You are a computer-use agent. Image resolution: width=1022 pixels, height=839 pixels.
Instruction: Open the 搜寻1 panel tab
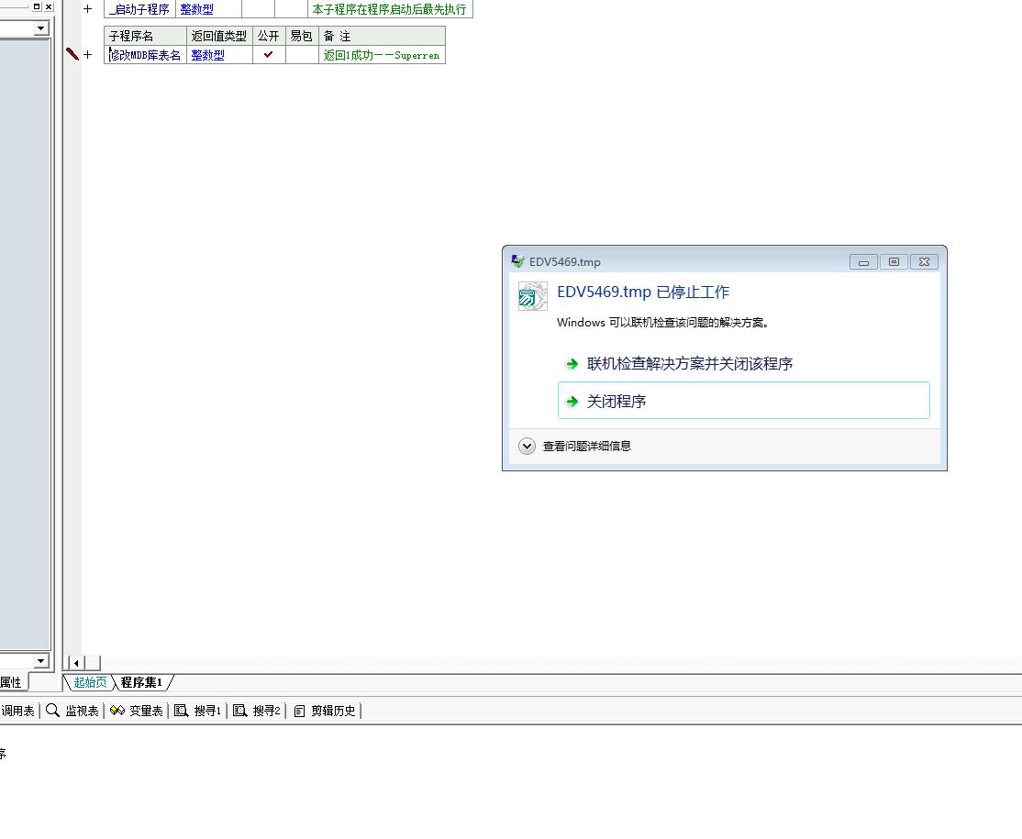click(x=198, y=711)
